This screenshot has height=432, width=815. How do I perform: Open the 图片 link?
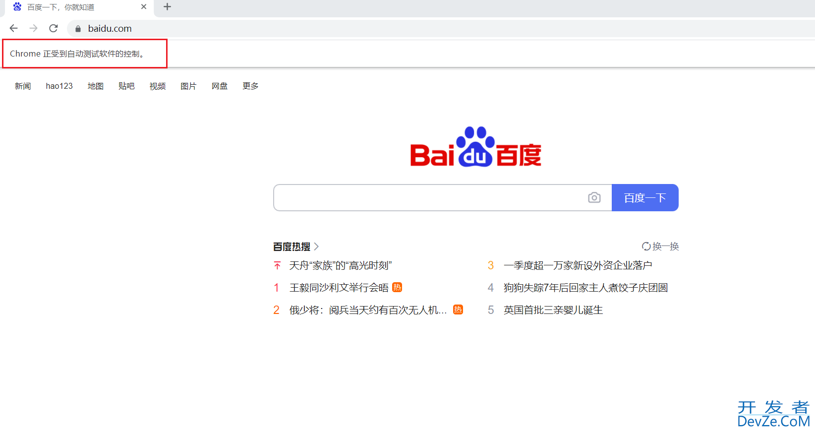coord(188,86)
